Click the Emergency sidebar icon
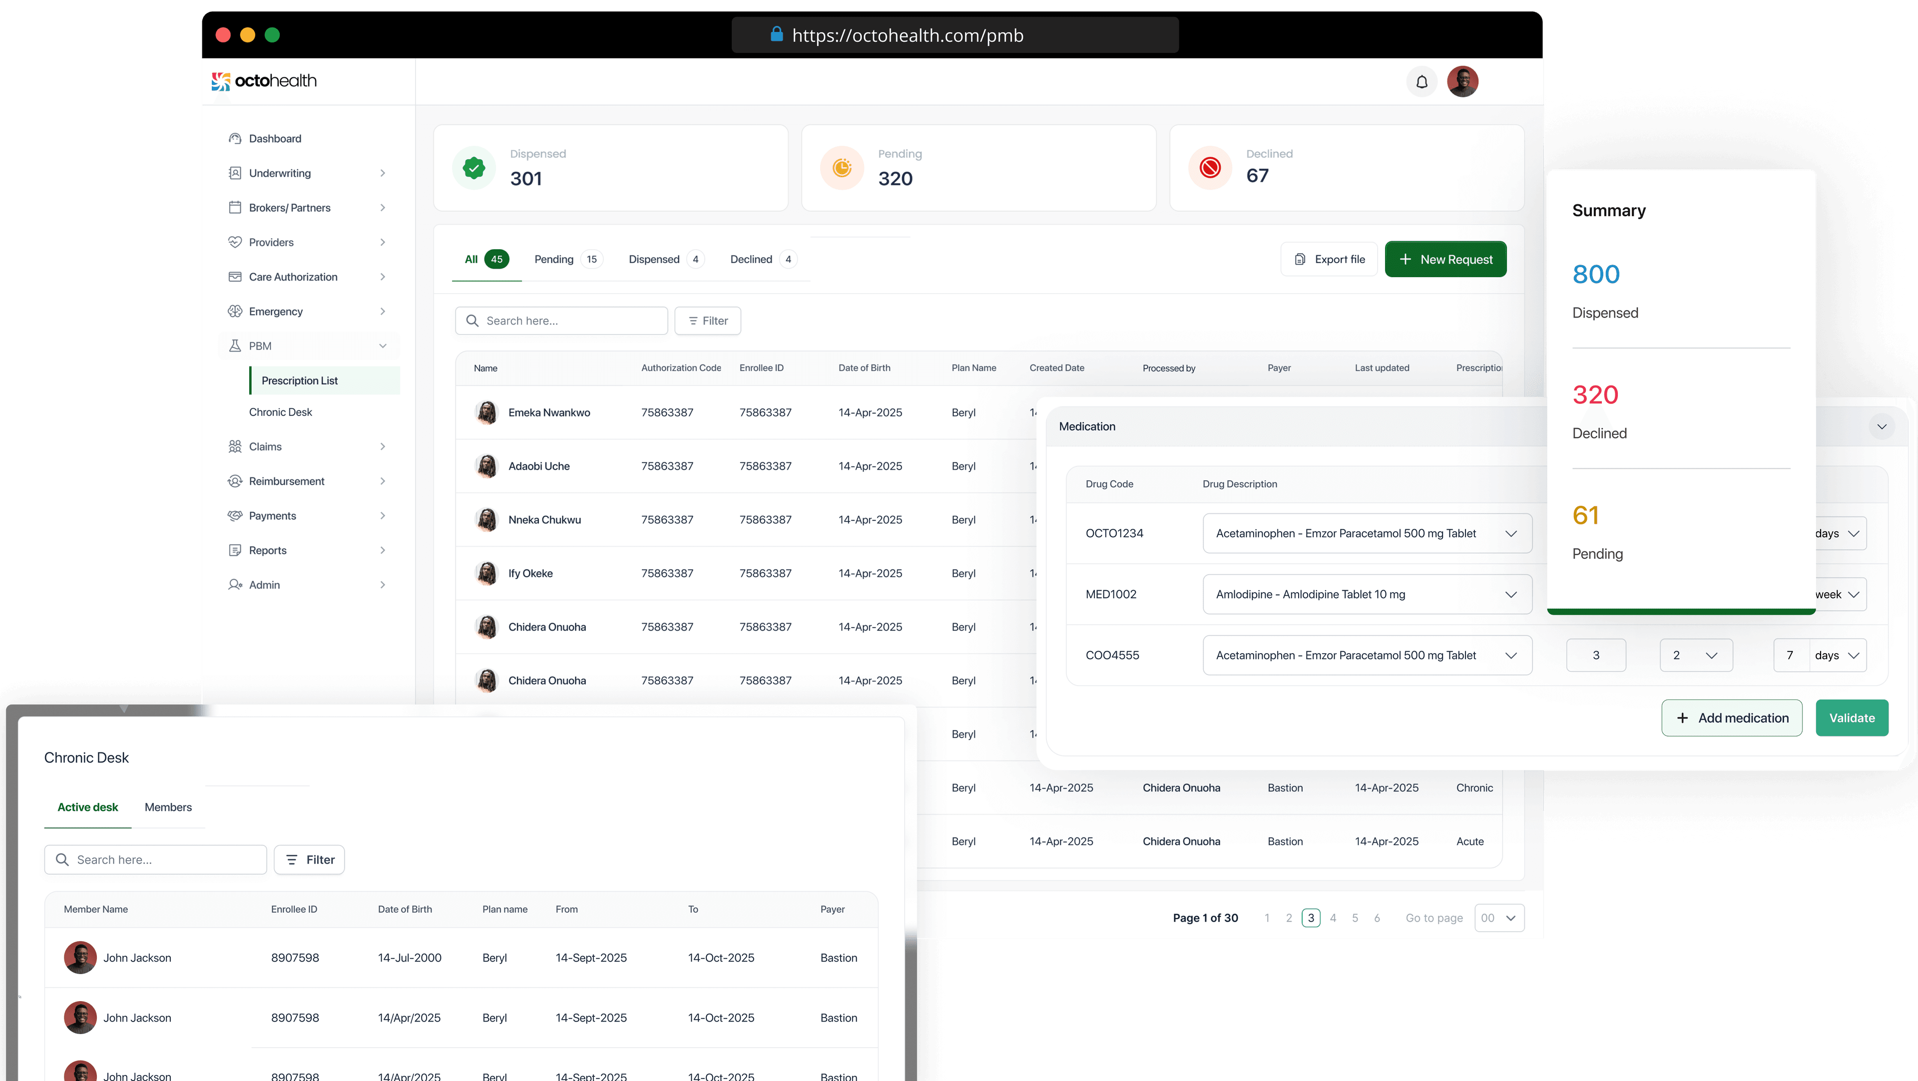The height and width of the screenshot is (1081, 1918). tap(235, 311)
